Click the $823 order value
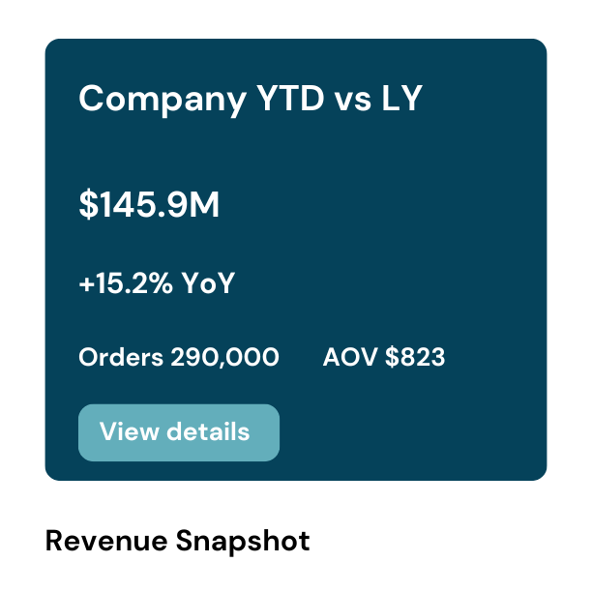The width and height of the screenshot is (592, 592). tap(415, 358)
